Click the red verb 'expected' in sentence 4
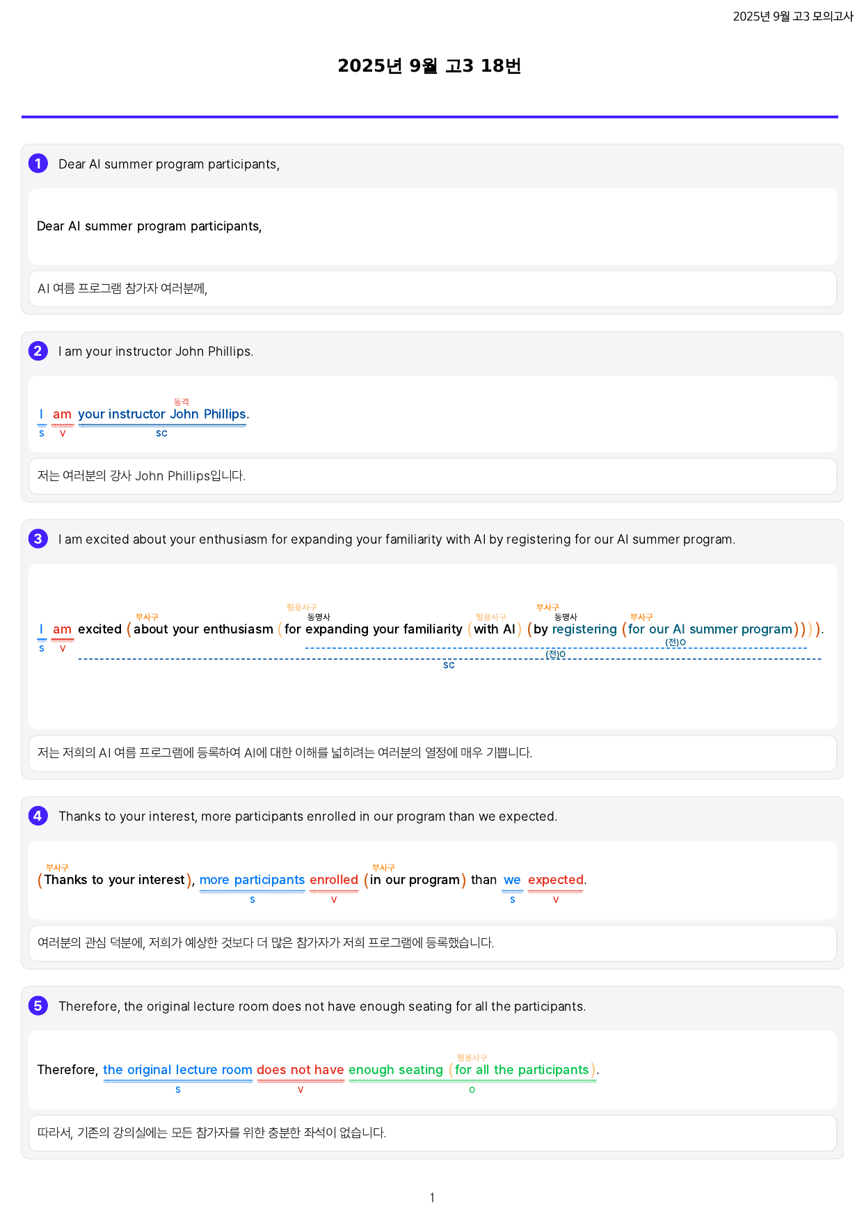The width and height of the screenshot is (864, 1223). 555,880
